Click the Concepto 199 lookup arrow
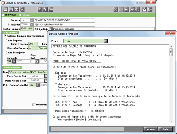Image resolution: width=177 pixels, height=134 pixels. pos(14,61)
